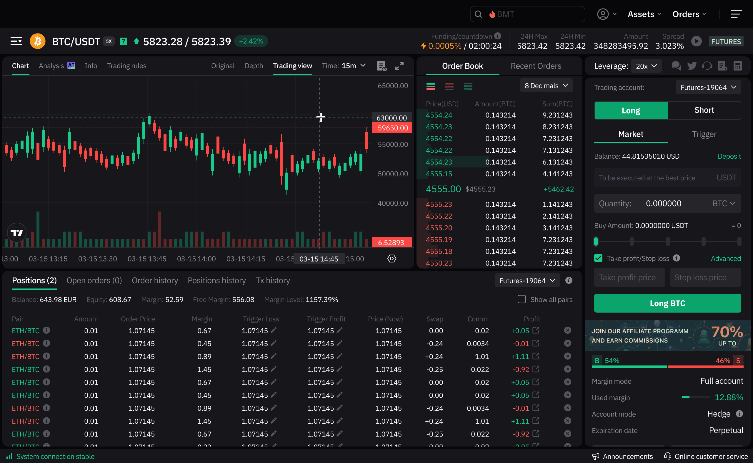Click the green question mark badge
Viewport: 753px width, 463px height.
tap(123, 41)
